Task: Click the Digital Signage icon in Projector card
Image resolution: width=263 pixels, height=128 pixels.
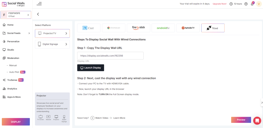Action: 64,117
